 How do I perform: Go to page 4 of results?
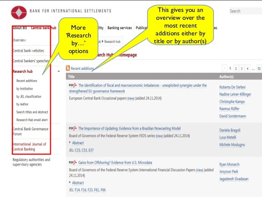pyautogui.click(x=248, y=68)
